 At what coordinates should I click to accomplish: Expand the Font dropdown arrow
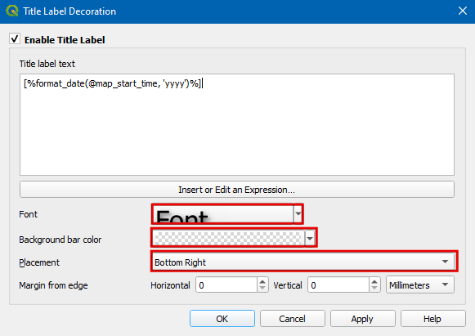(x=298, y=214)
